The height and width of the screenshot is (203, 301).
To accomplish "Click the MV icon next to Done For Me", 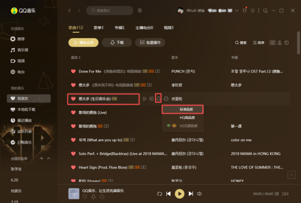I will coord(158,71).
